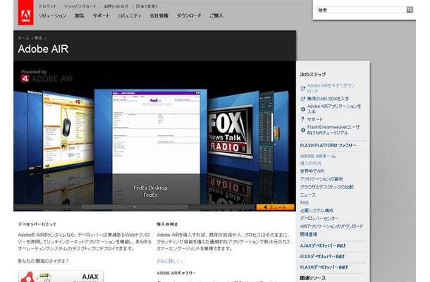
Task: Click the FLASH PLATFORM ファミリー heading
Action: 328,145
